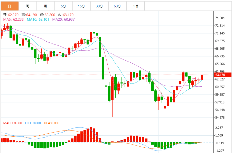The image size is (233, 153).
Task: Click the MA5: 62.238 indicator label
Action: click(13, 19)
